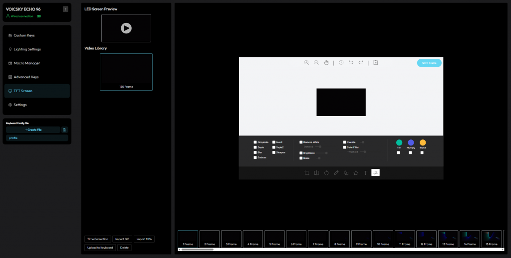
Task: Check the Color Filter option
Action: point(344,147)
